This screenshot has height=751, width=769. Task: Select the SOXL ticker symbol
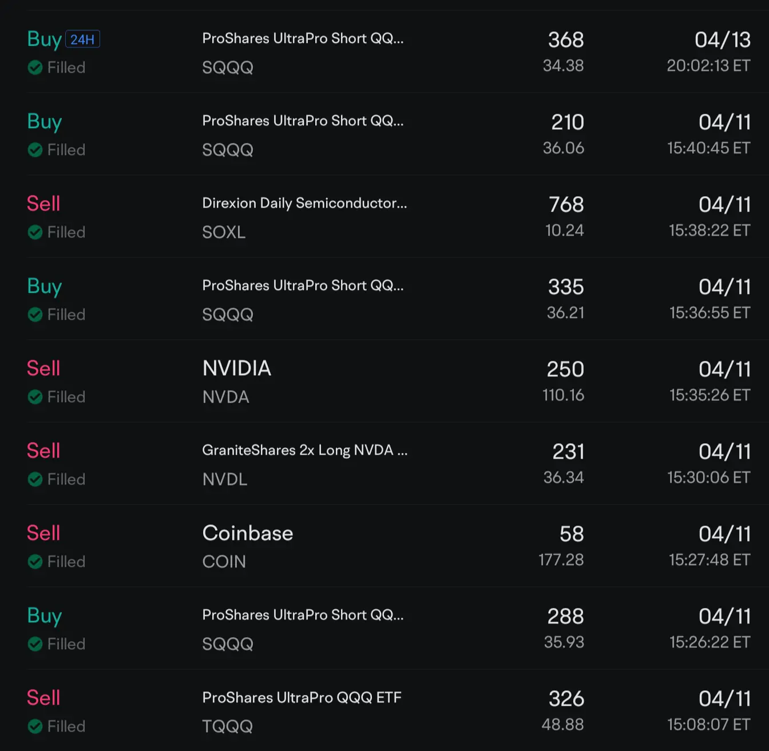click(x=224, y=232)
